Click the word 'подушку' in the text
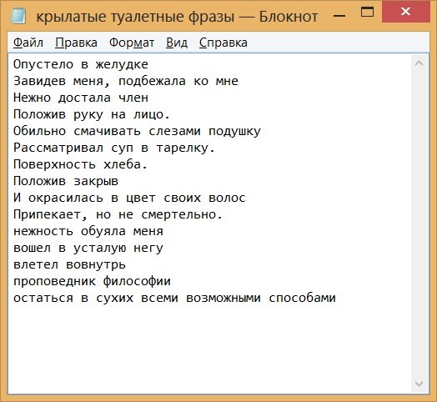 [234, 131]
